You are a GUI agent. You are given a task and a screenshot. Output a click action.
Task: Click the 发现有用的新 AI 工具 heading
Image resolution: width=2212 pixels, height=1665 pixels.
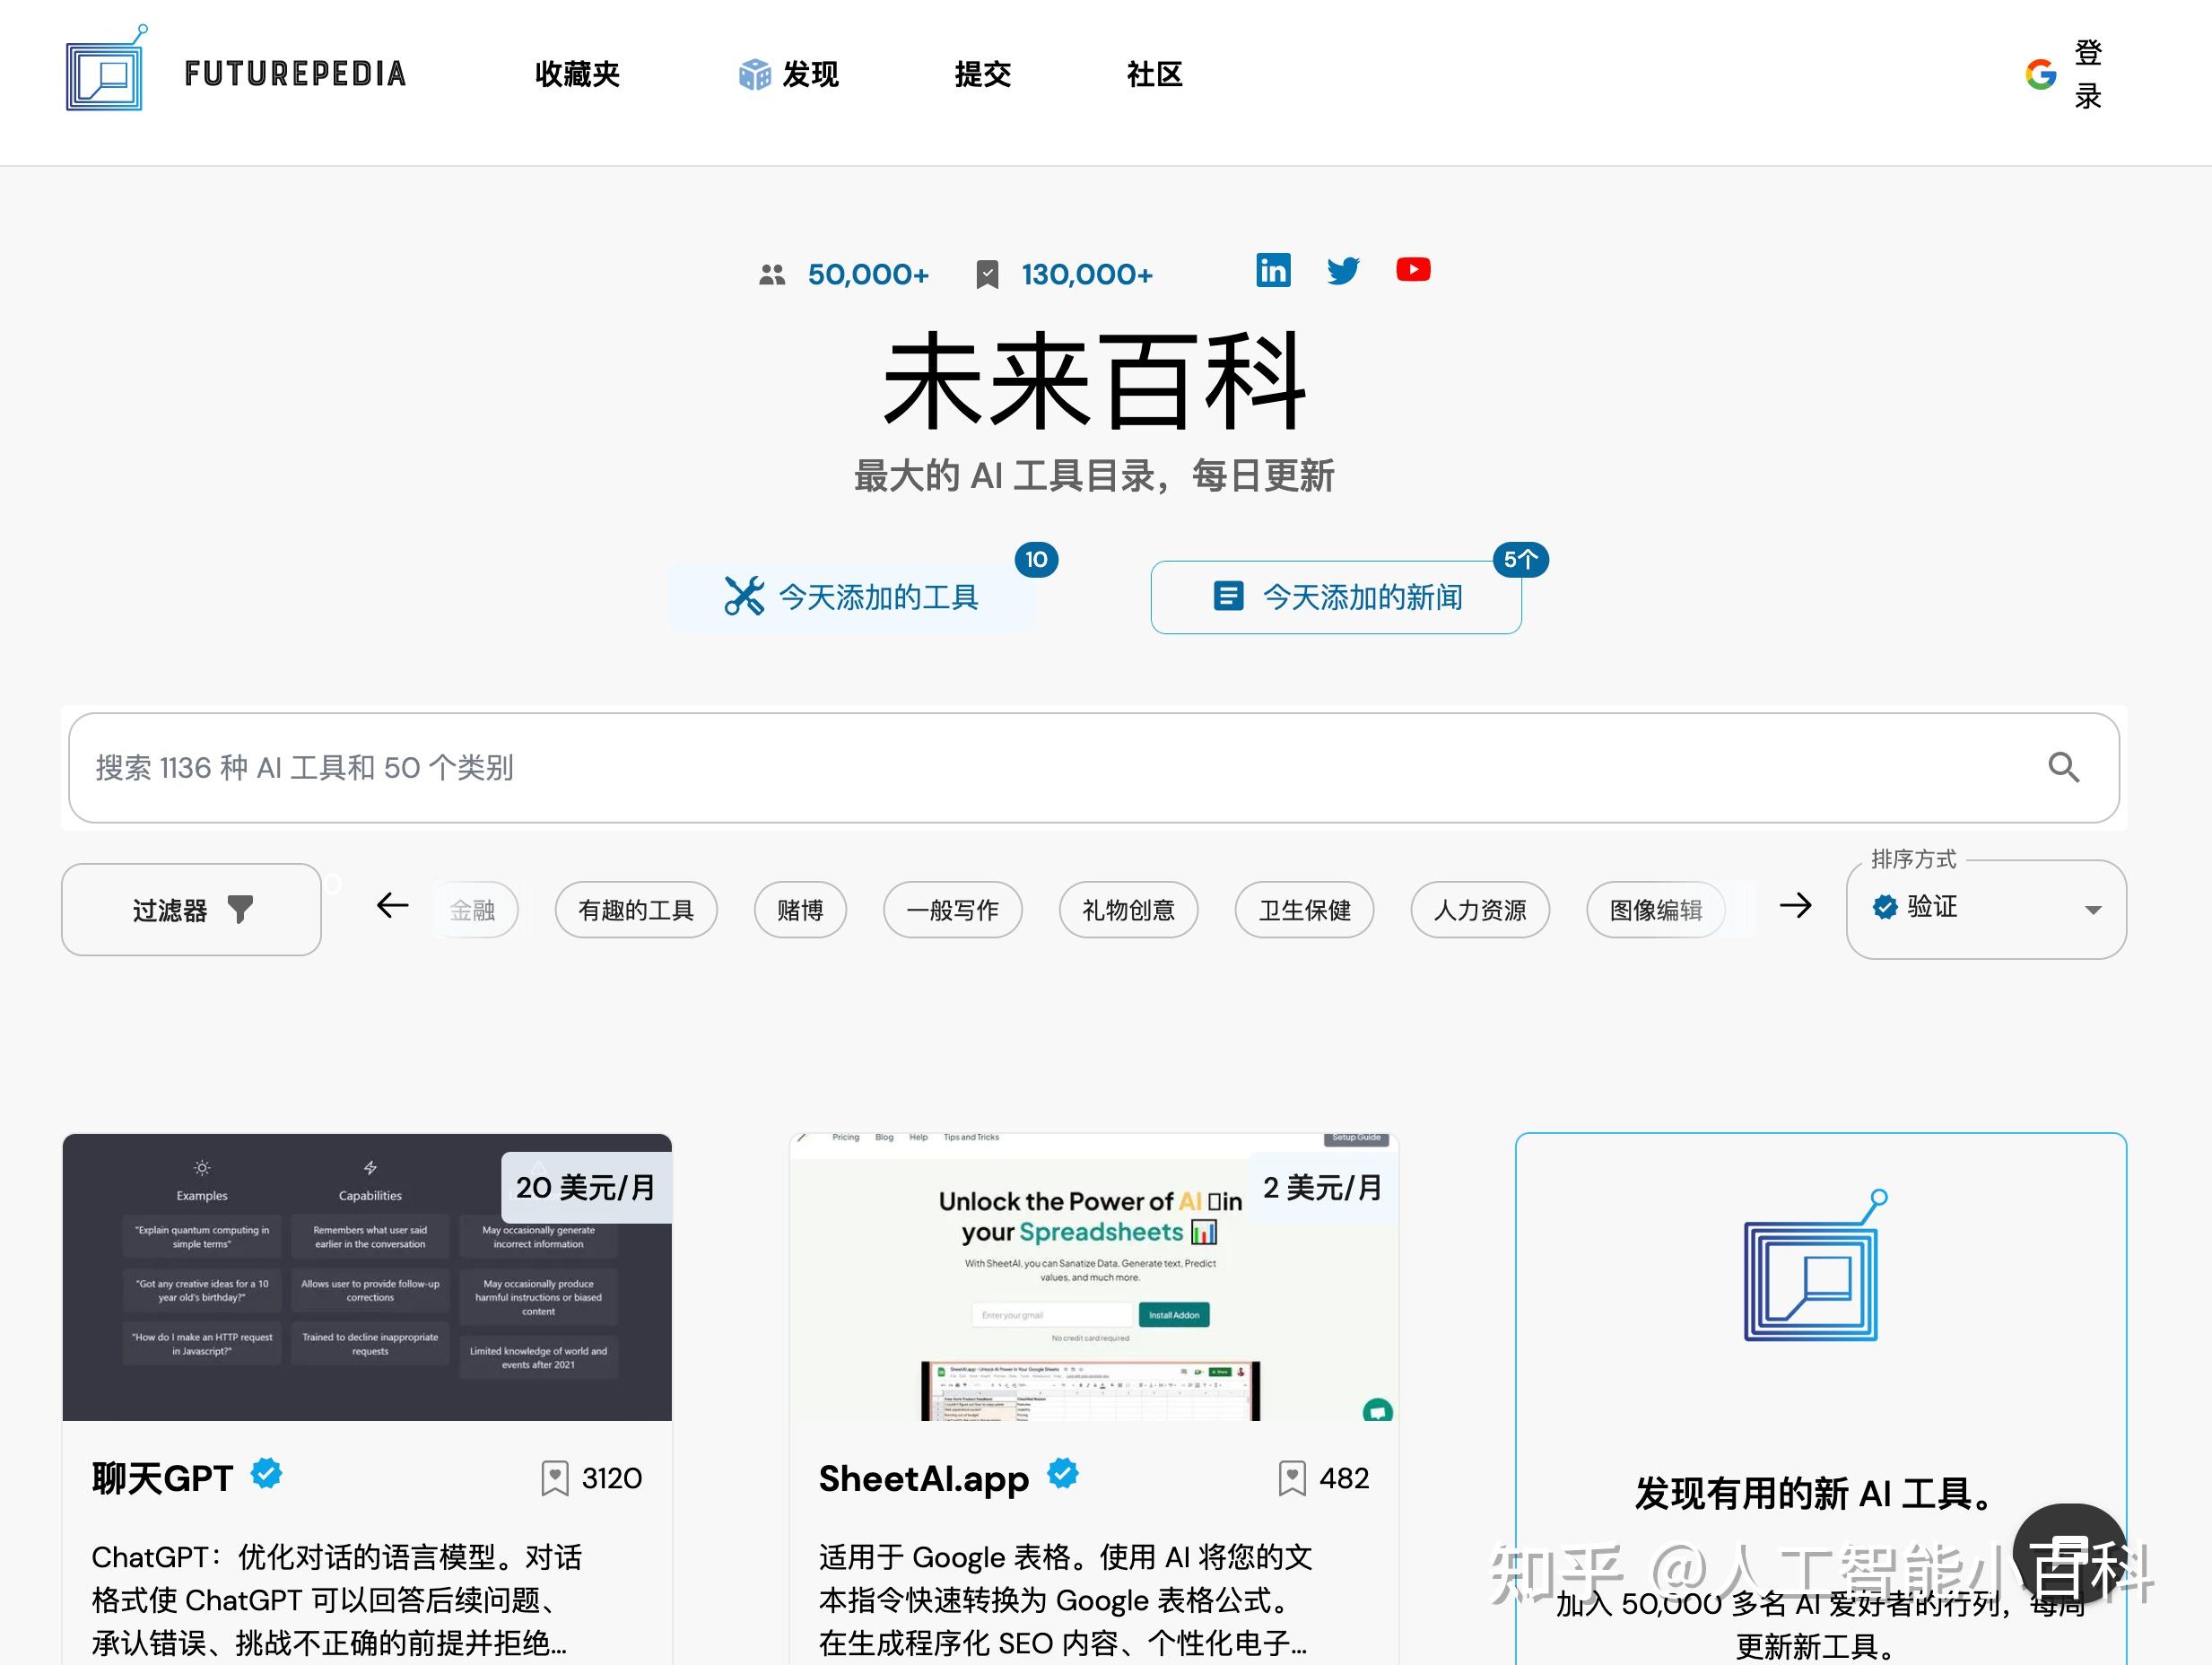pos(1815,1493)
